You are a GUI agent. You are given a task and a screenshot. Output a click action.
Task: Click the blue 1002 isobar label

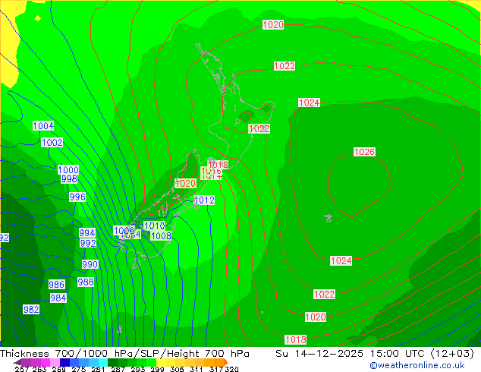pyautogui.click(x=52, y=143)
